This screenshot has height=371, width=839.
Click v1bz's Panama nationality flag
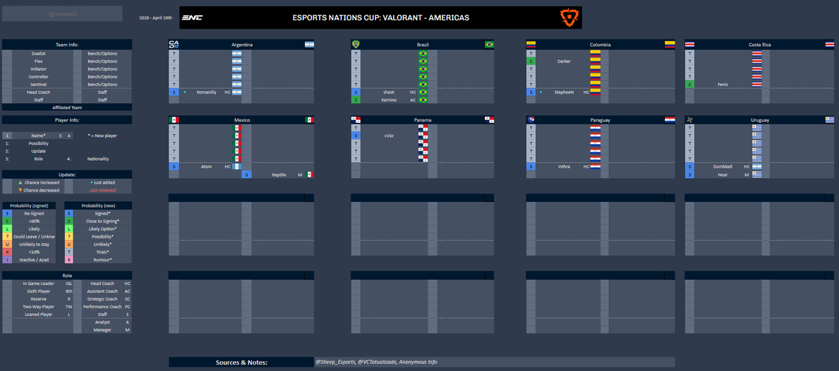pyautogui.click(x=423, y=136)
